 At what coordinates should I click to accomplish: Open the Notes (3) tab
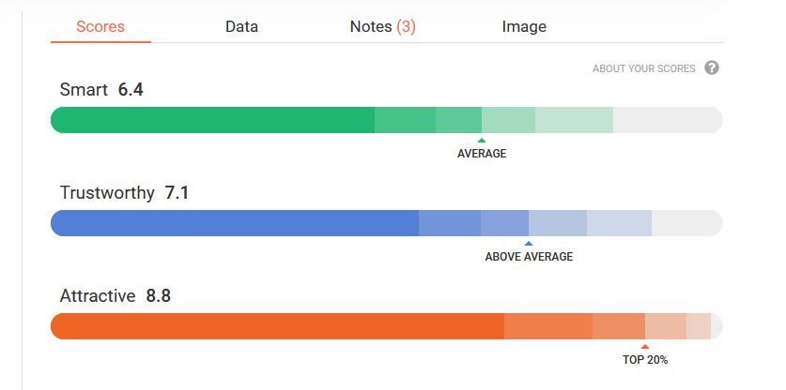pyautogui.click(x=382, y=26)
